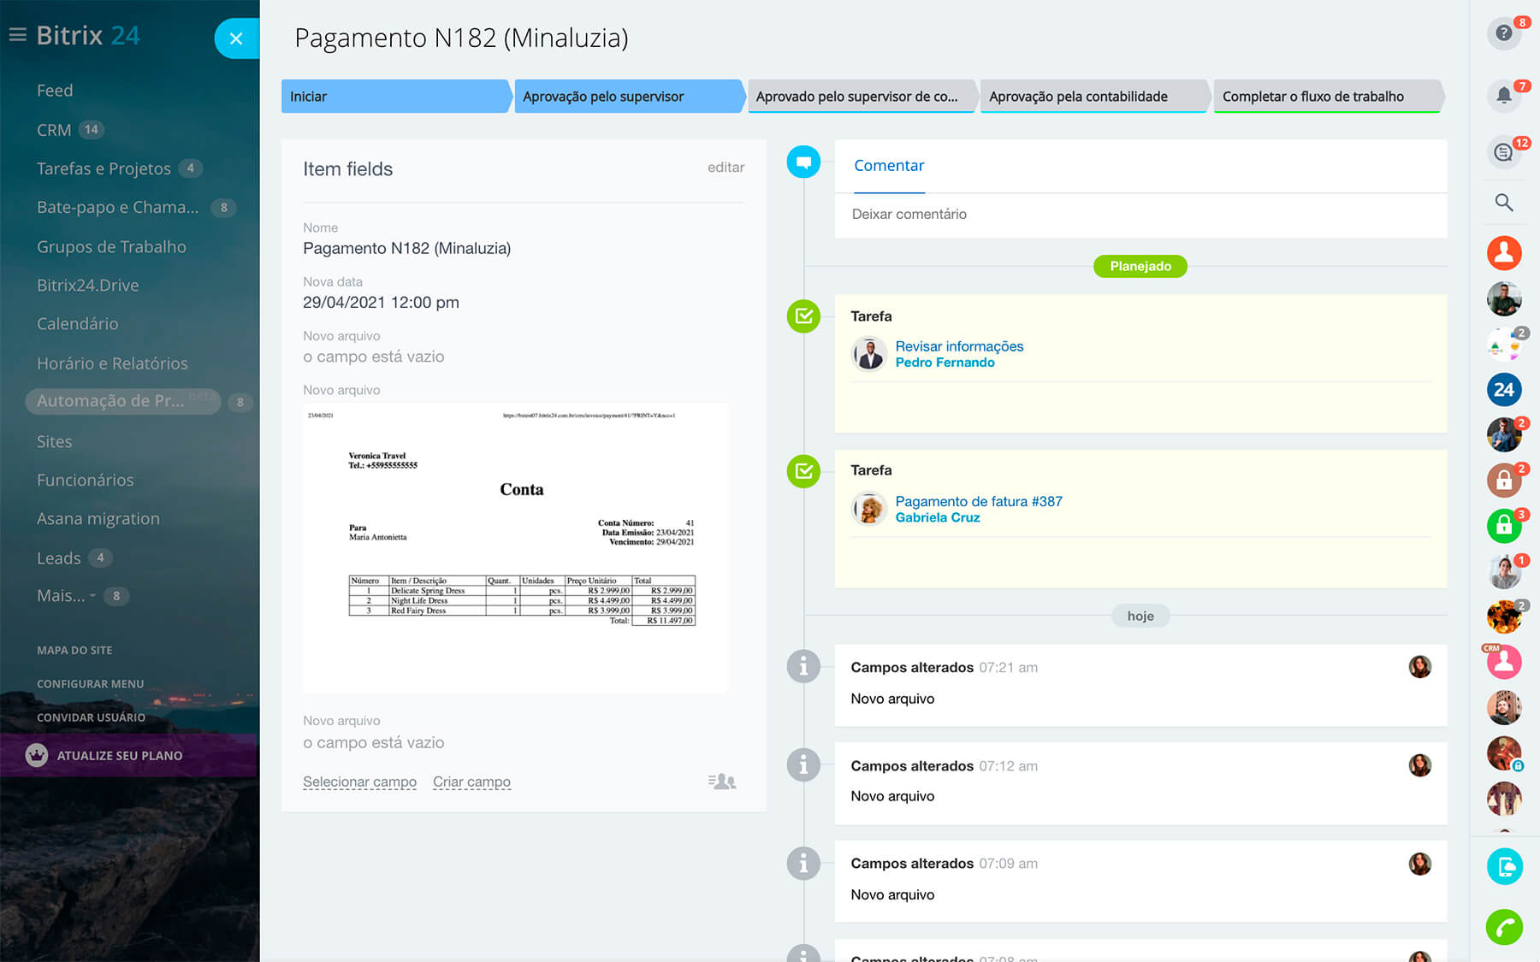Image resolution: width=1540 pixels, height=962 pixels.
Task: Click the field access users icon
Action: pyautogui.click(x=721, y=782)
